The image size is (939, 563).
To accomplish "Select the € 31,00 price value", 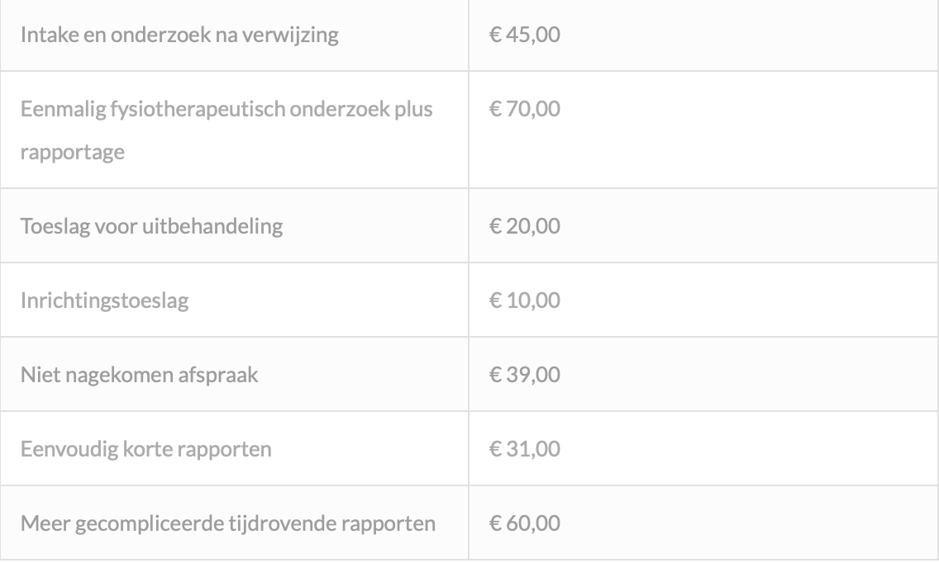I will tap(525, 449).
